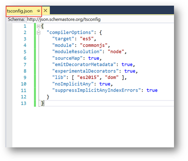Collapse the compilerOptions block on line 2
Screen dimensions: 188x161
click(39, 33)
